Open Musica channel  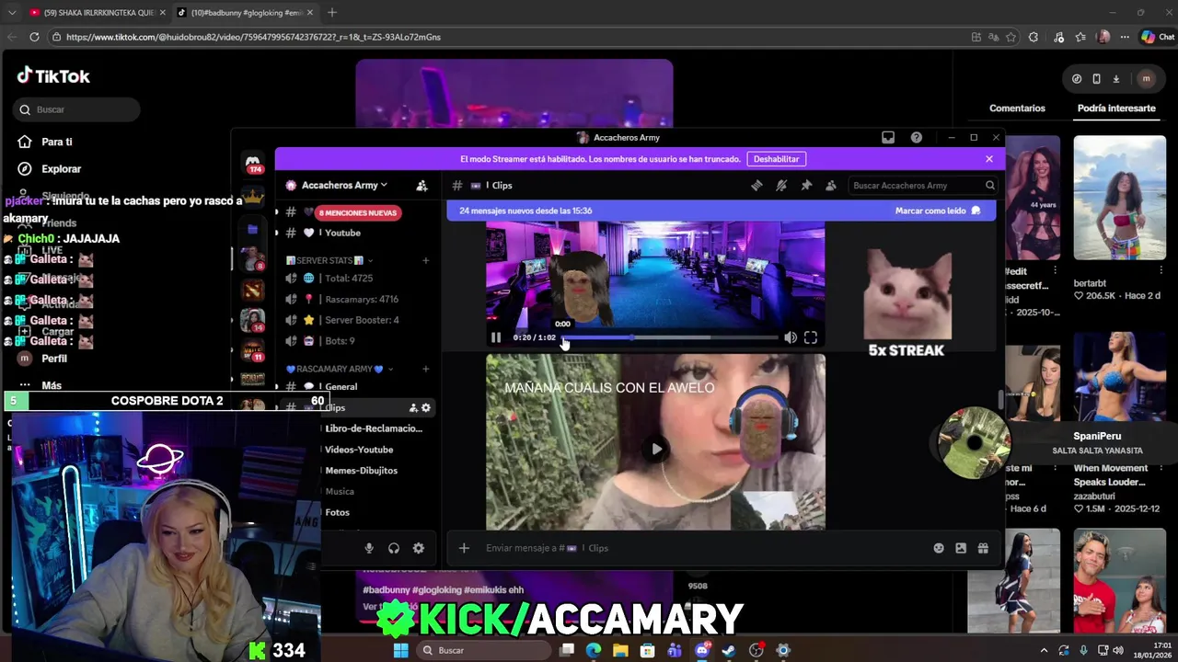tap(340, 491)
